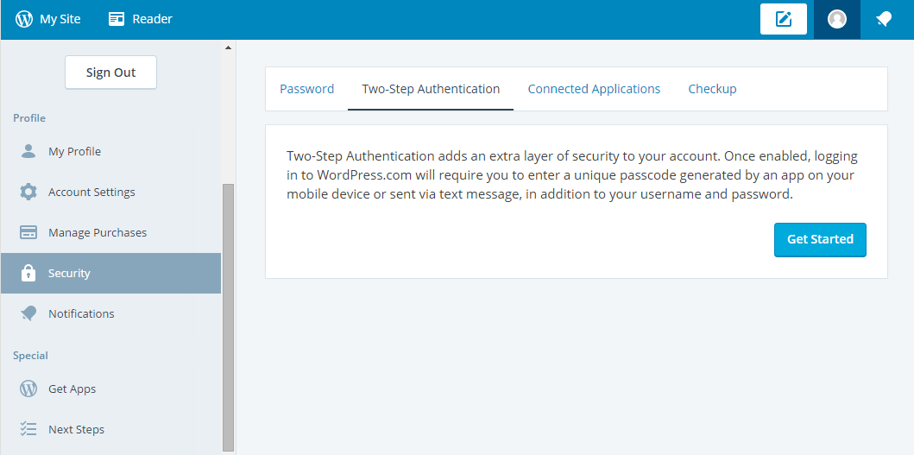Click the My Profile person icon
The width and height of the screenshot is (914, 455).
click(x=28, y=151)
